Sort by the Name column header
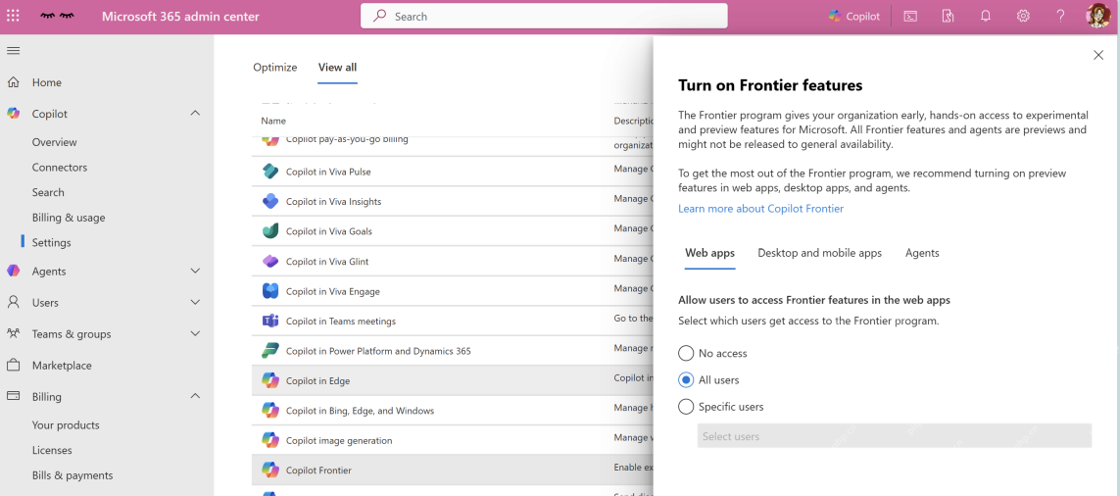 [273, 121]
